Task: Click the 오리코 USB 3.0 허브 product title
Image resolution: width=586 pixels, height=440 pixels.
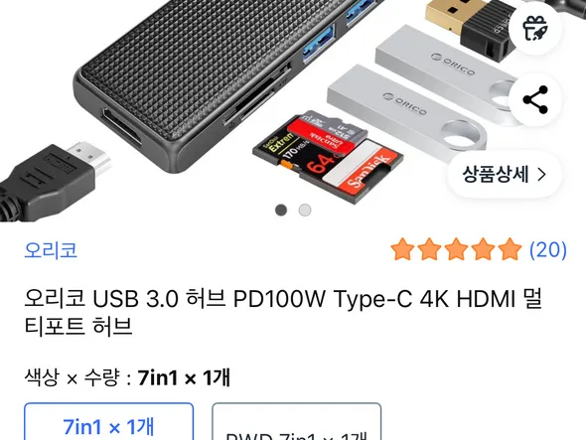Action: click(283, 313)
